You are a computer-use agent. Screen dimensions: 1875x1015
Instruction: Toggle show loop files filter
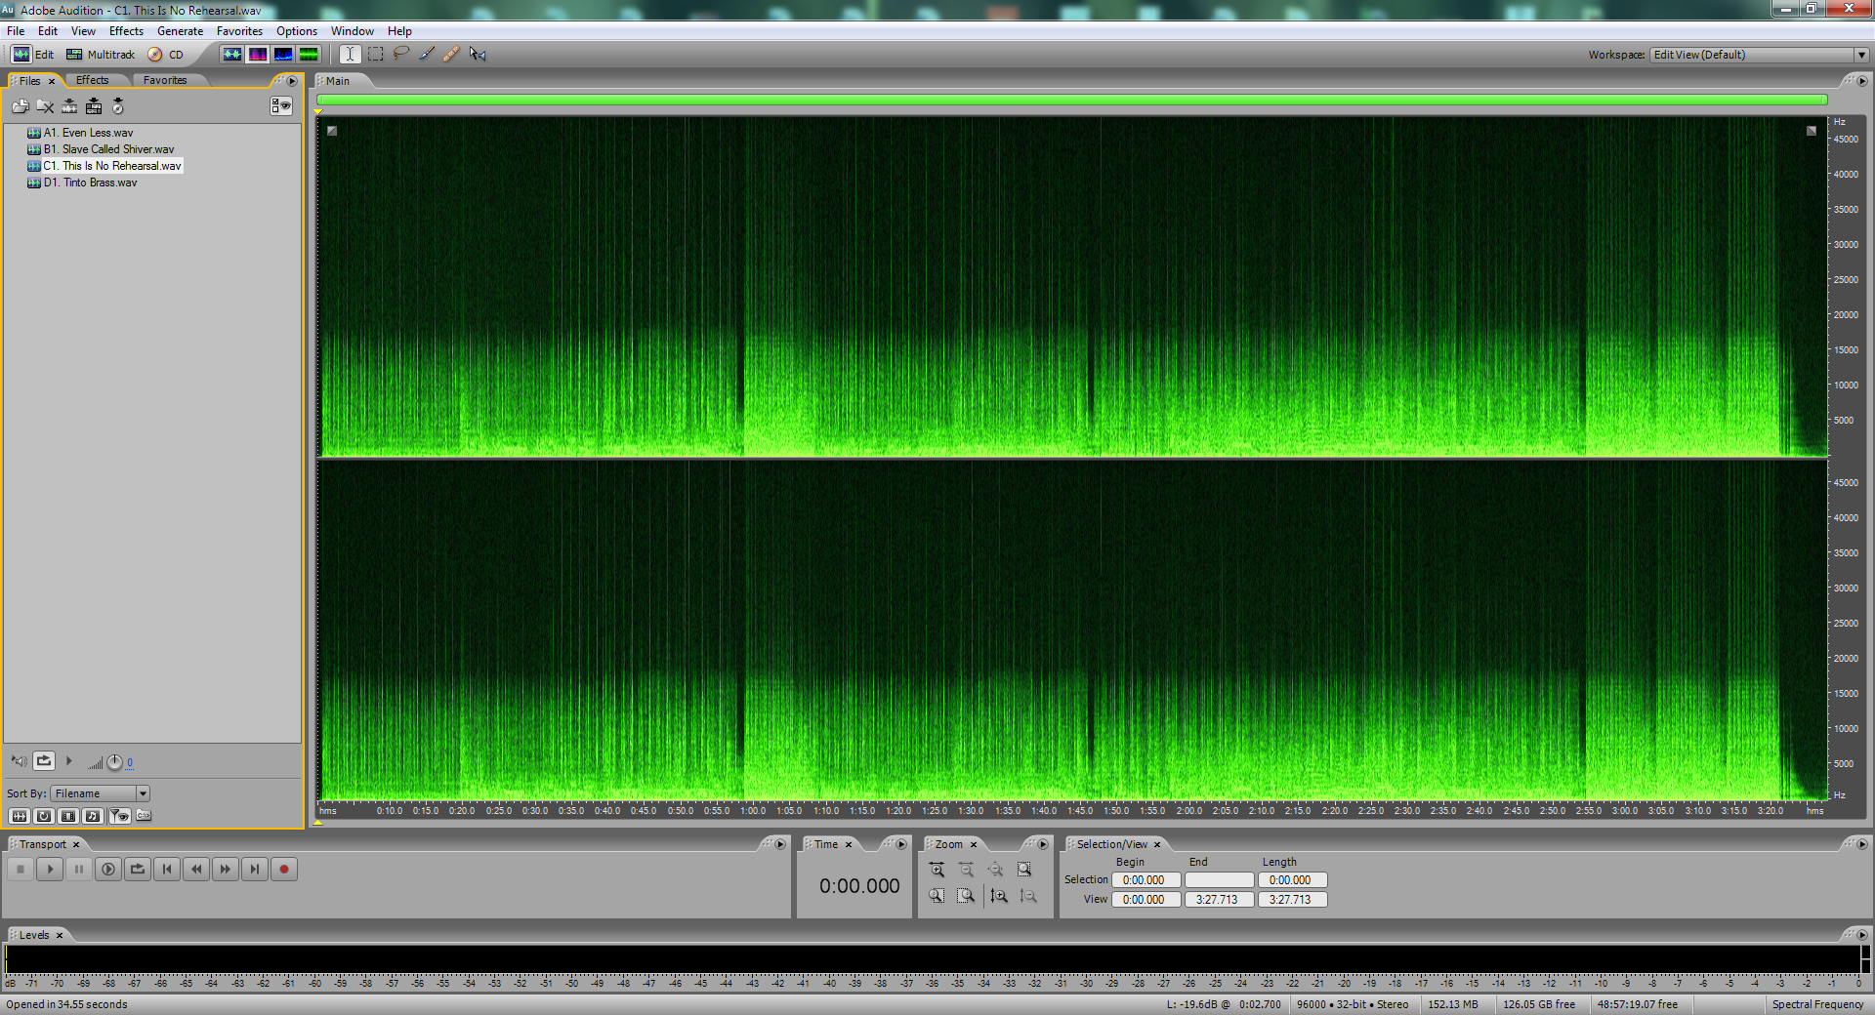[x=44, y=816]
